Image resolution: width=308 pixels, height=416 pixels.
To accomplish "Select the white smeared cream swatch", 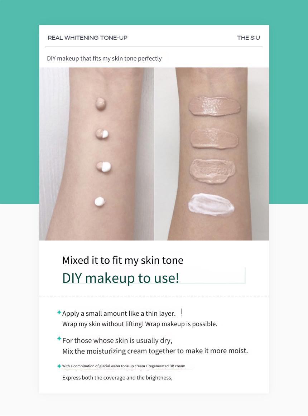I will [x=211, y=205].
